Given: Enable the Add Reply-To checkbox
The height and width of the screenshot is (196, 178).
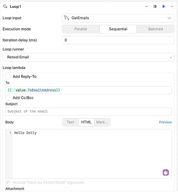Looking at the screenshot, I should (x=8, y=76).
